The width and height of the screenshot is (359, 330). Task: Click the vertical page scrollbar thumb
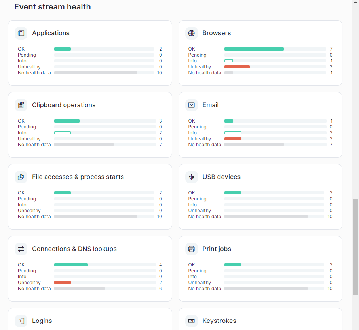point(355,247)
